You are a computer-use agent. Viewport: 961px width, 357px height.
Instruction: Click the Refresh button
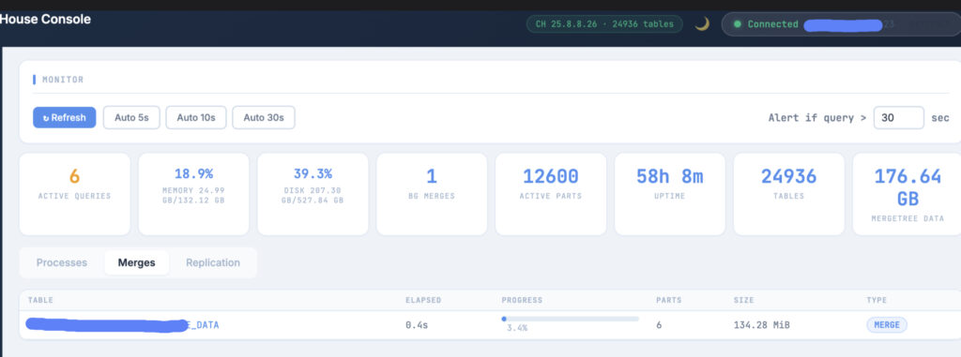(65, 117)
